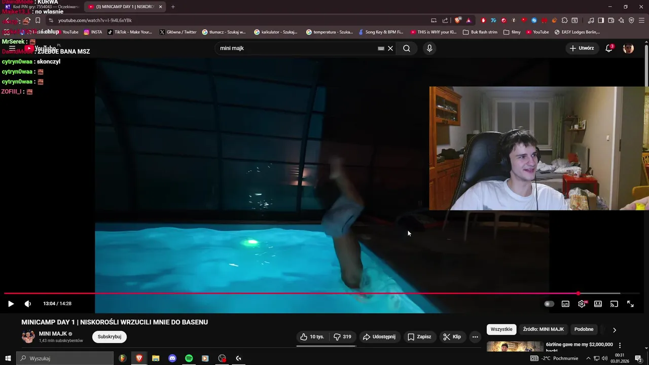Seek to the scrubber on the red progress bar
Image resolution: width=649 pixels, height=365 pixels.
pyautogui.click(x=578, y=294)
